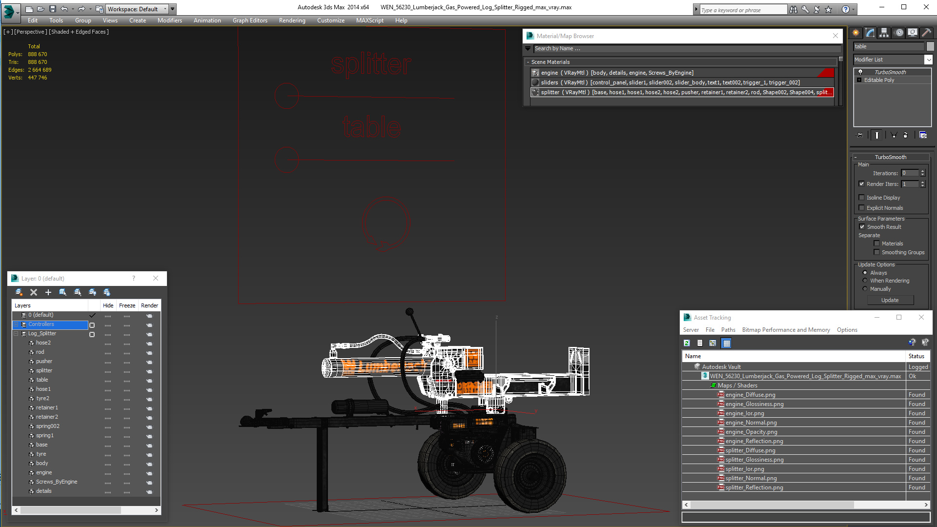This screenshot has height=527, width=937.
Task: Expand Controllers layer tree node
Action: [16, 324]
